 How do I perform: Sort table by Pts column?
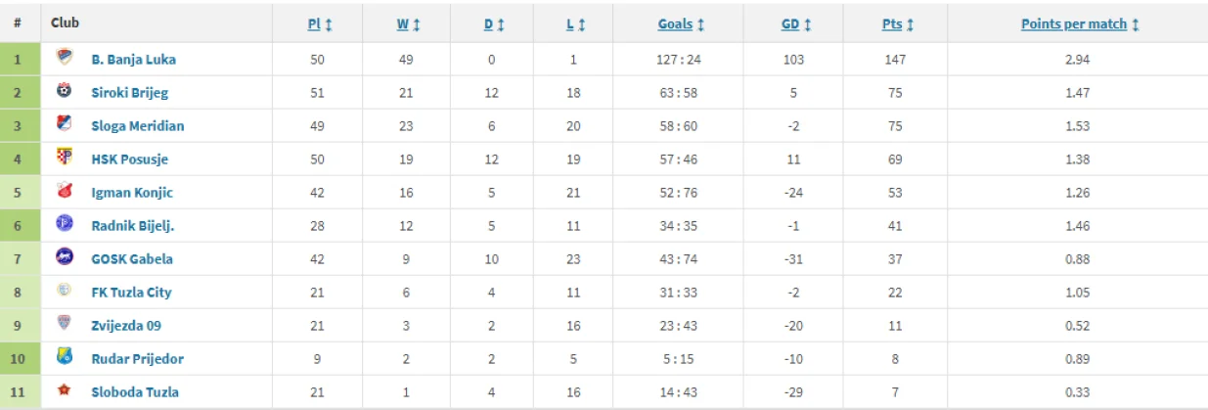click(891, 24)
